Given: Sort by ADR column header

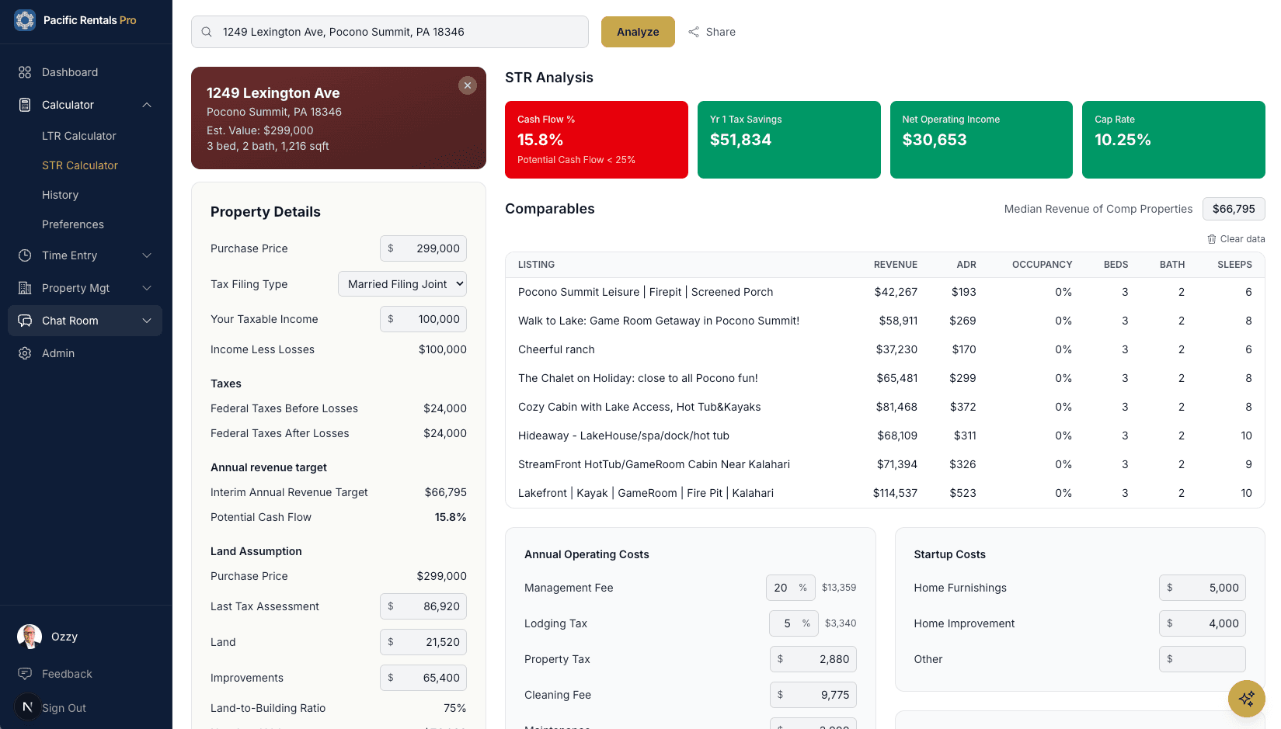Looking at the screenshot, I should click(x=966, y=265).
